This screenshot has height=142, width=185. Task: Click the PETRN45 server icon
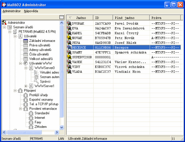point(15,32)
